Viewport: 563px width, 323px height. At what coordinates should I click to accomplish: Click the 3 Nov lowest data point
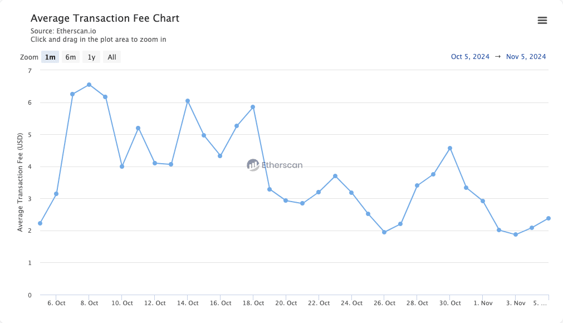pos(516,234)
